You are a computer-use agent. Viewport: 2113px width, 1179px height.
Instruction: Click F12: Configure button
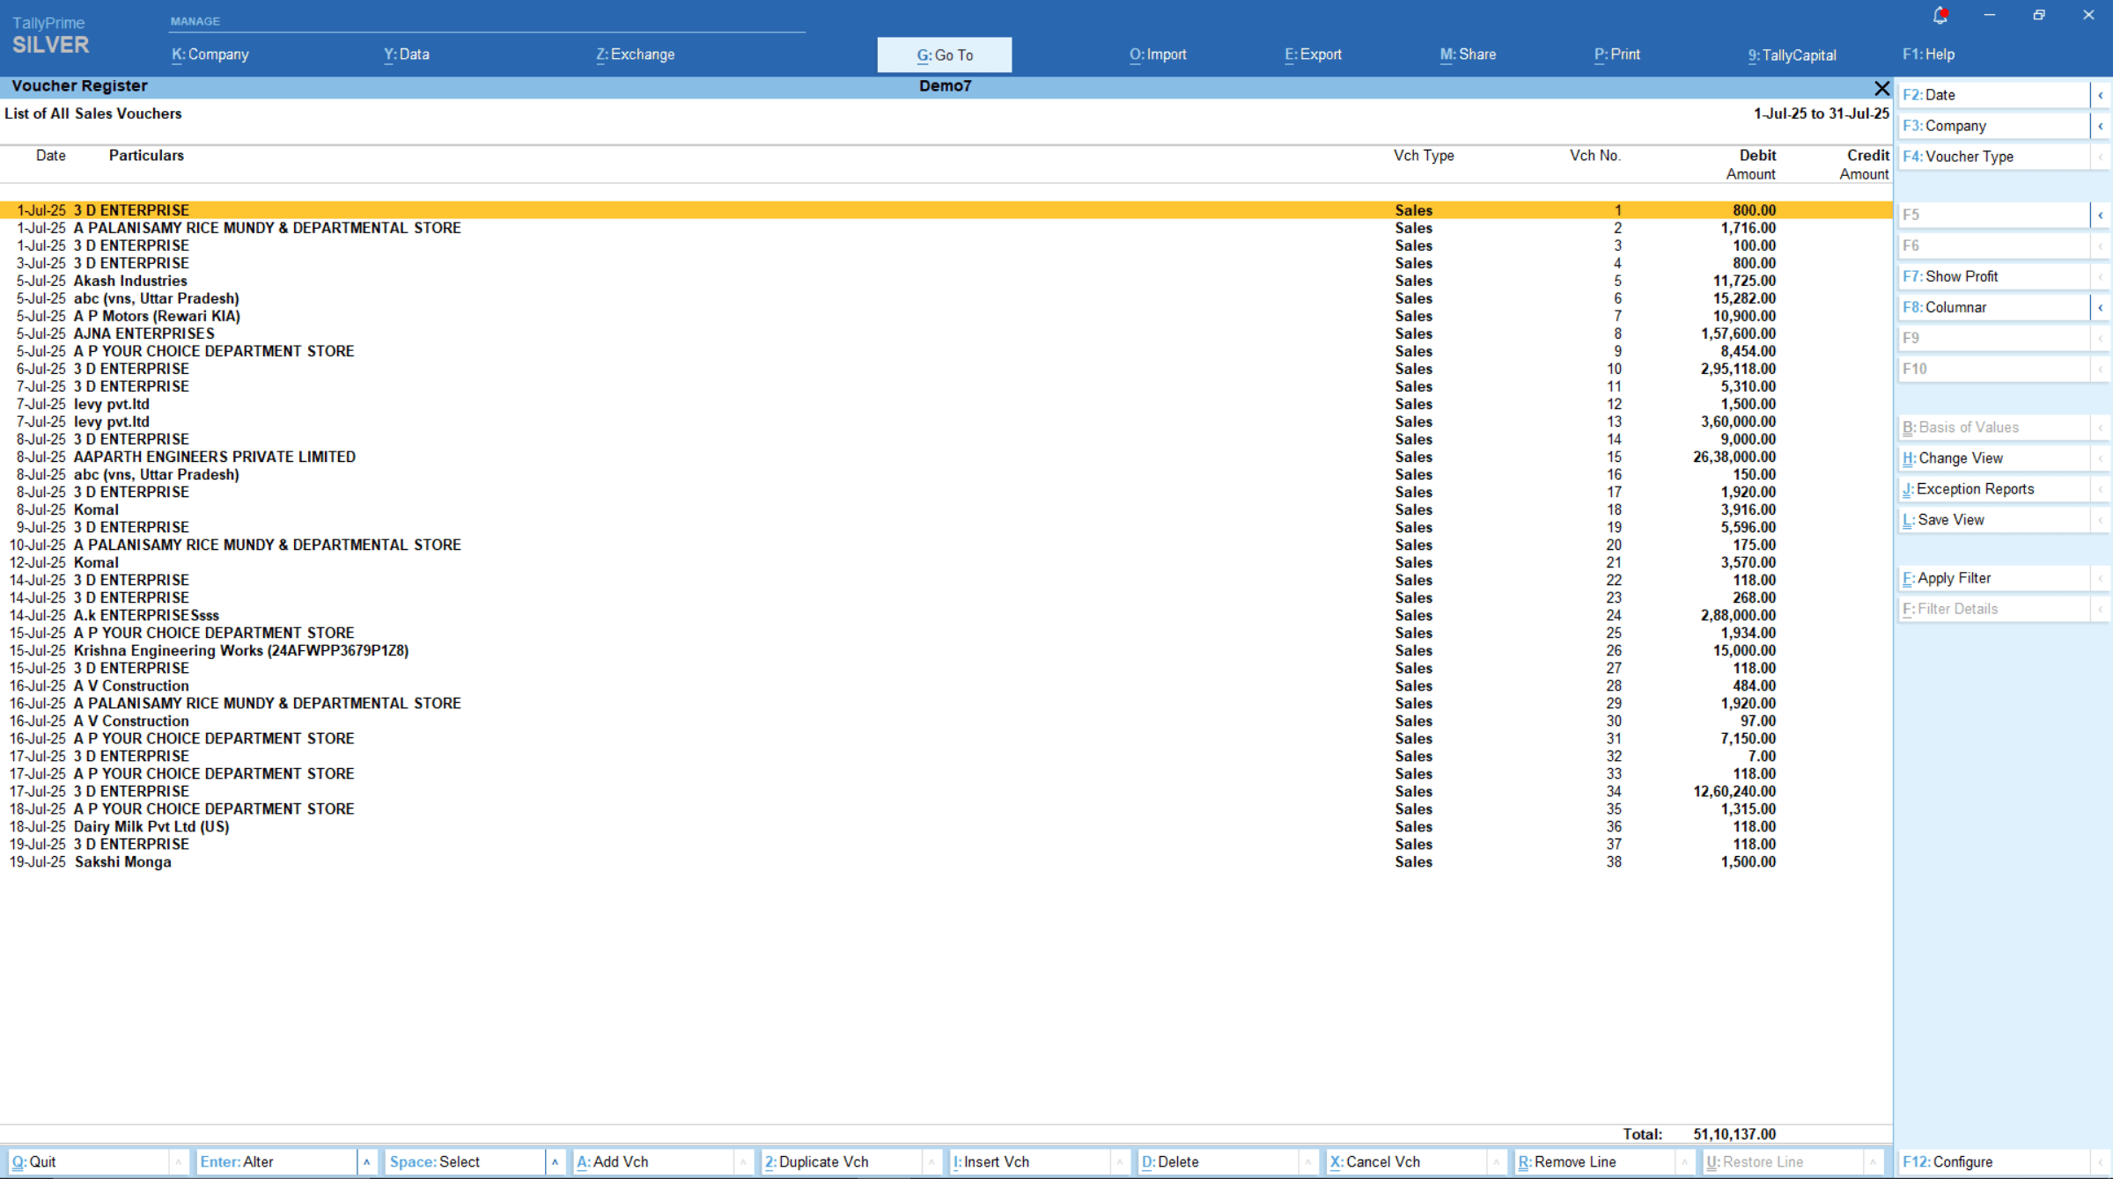click(1993, 1162)
